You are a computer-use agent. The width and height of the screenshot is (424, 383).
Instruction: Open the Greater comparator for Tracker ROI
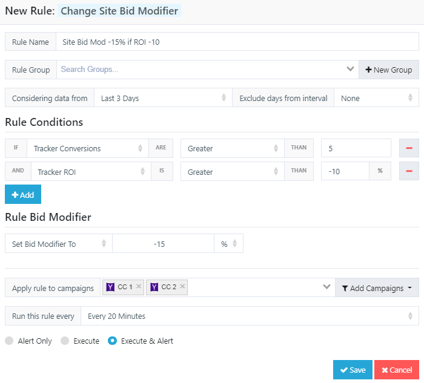[232, 171]
